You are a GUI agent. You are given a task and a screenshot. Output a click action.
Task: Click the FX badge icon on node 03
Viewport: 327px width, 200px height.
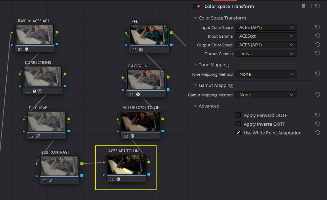pos(132,136)
